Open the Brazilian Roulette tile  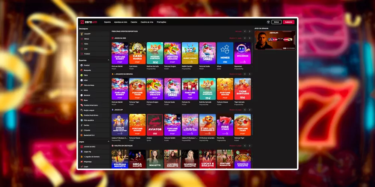tap(120, 159)
